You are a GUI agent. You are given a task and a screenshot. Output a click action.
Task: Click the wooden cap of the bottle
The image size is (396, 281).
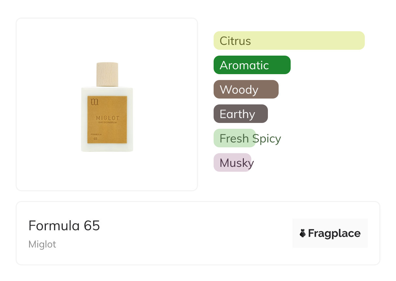(x=107, y=74)
